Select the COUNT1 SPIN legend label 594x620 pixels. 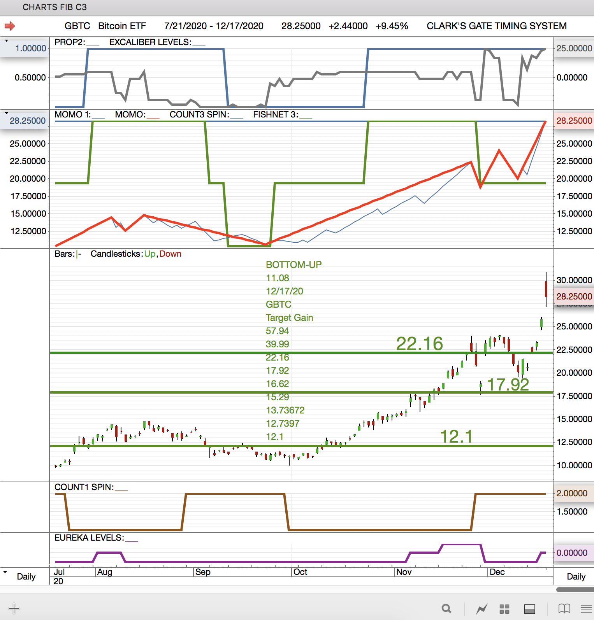91,487
